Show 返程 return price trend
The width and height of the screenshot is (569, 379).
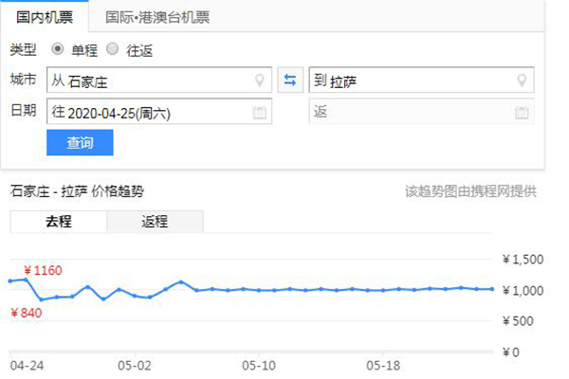tap(155, 222)
